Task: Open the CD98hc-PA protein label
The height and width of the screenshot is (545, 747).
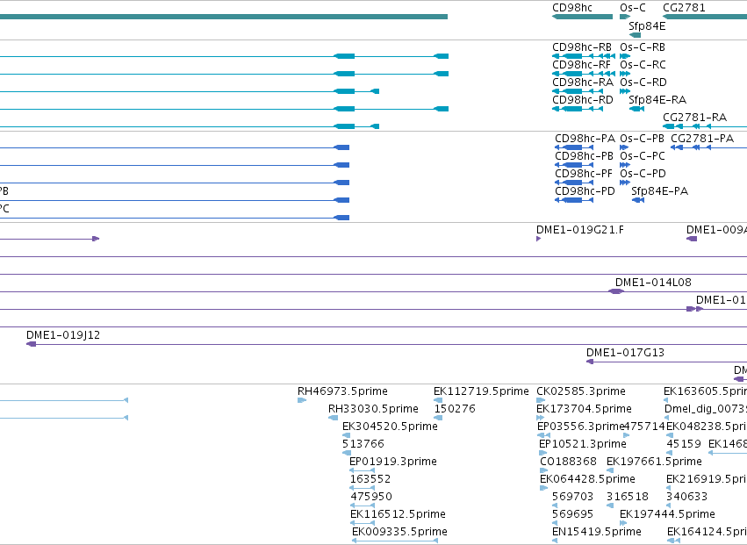Action: coord(585,139)
